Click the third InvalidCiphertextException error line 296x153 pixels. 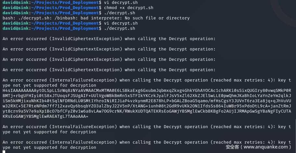point(109,60)
